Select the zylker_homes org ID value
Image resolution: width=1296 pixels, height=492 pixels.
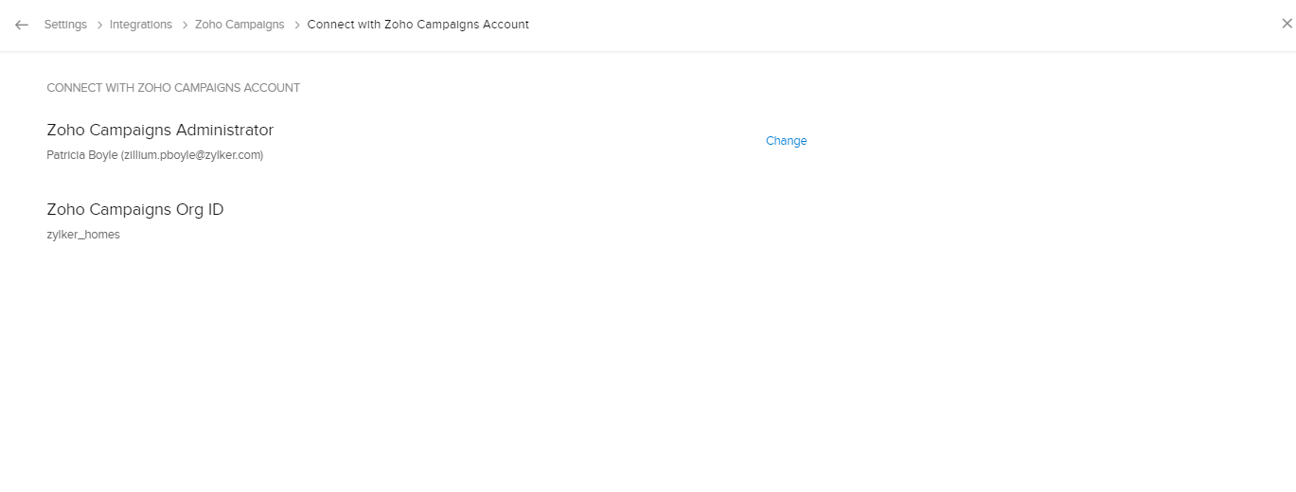coord(83,235)
